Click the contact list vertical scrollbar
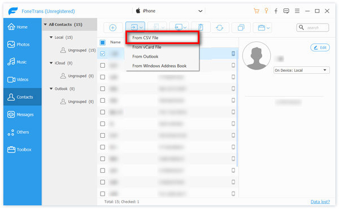339x209 pixels. 238,108
